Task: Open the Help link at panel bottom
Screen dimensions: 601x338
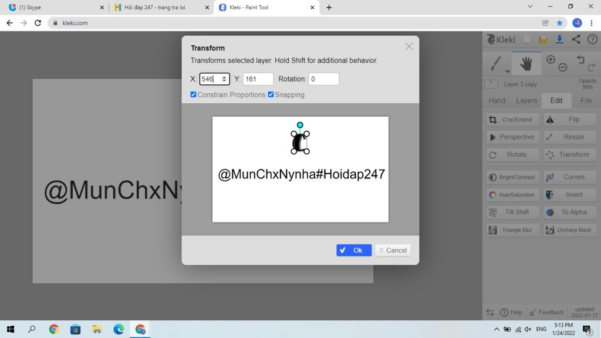Action: pyautogui.click(x=511, y=312)
